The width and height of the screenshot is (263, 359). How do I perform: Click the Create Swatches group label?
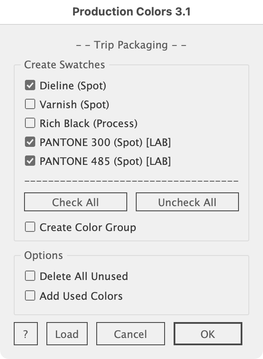click(x=64, y=65)
